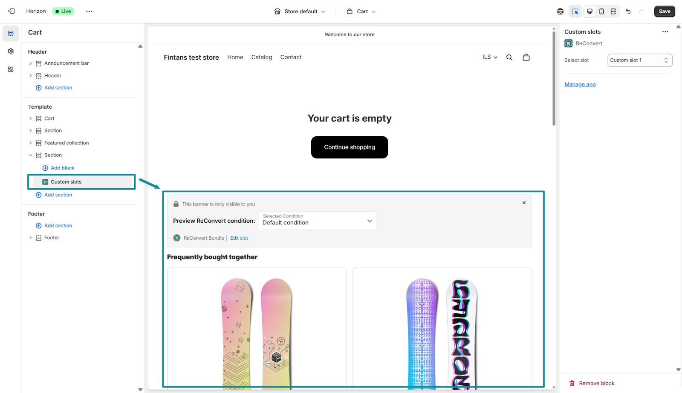Open the Cart template dropdown
The width and height of the screenshot is (682, 393).
[361, 11]
